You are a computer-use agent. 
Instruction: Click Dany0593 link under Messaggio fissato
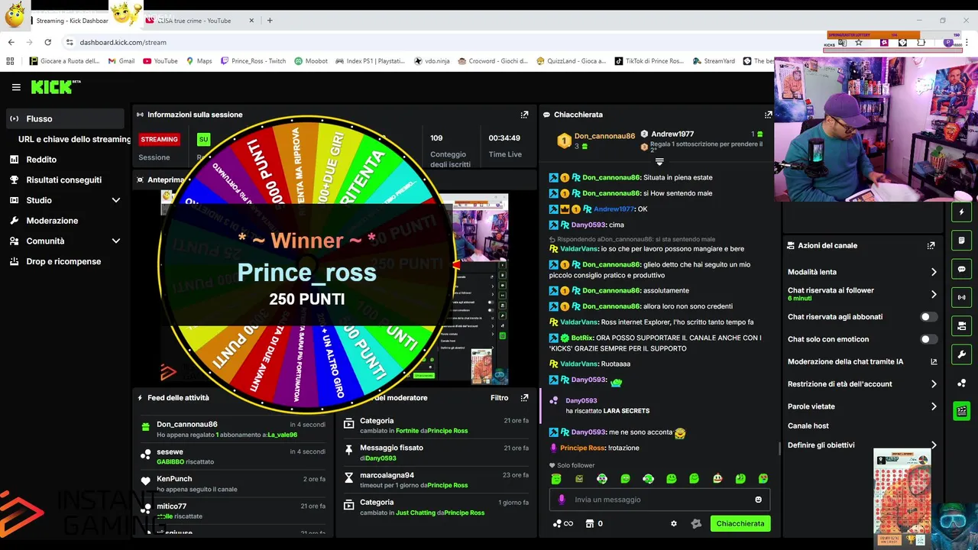(381, 458)
